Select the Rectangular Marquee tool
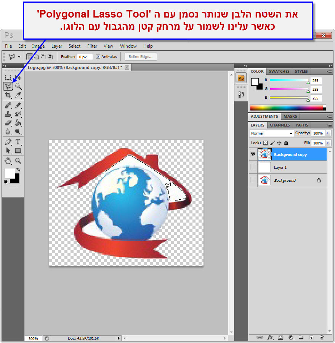 pos(8,77)
